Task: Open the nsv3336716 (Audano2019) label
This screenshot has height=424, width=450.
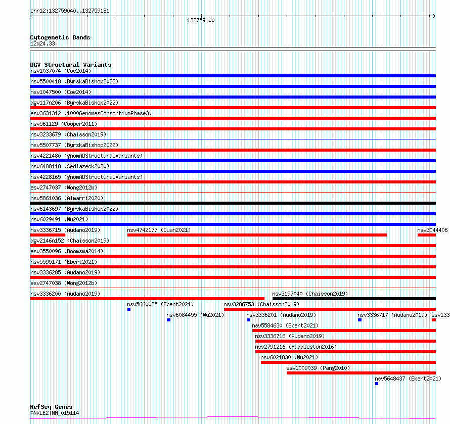Action: pyautogui.click(x=290, y=336)
